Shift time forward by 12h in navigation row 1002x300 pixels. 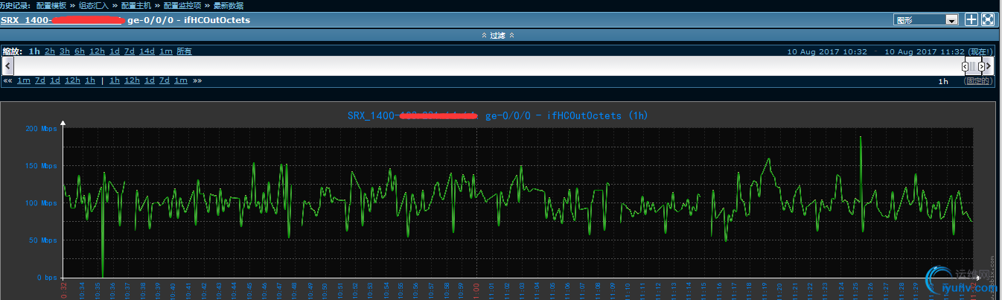pos(132,80)
